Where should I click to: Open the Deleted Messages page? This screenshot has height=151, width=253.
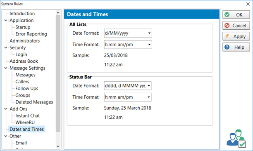pos(34,102)
